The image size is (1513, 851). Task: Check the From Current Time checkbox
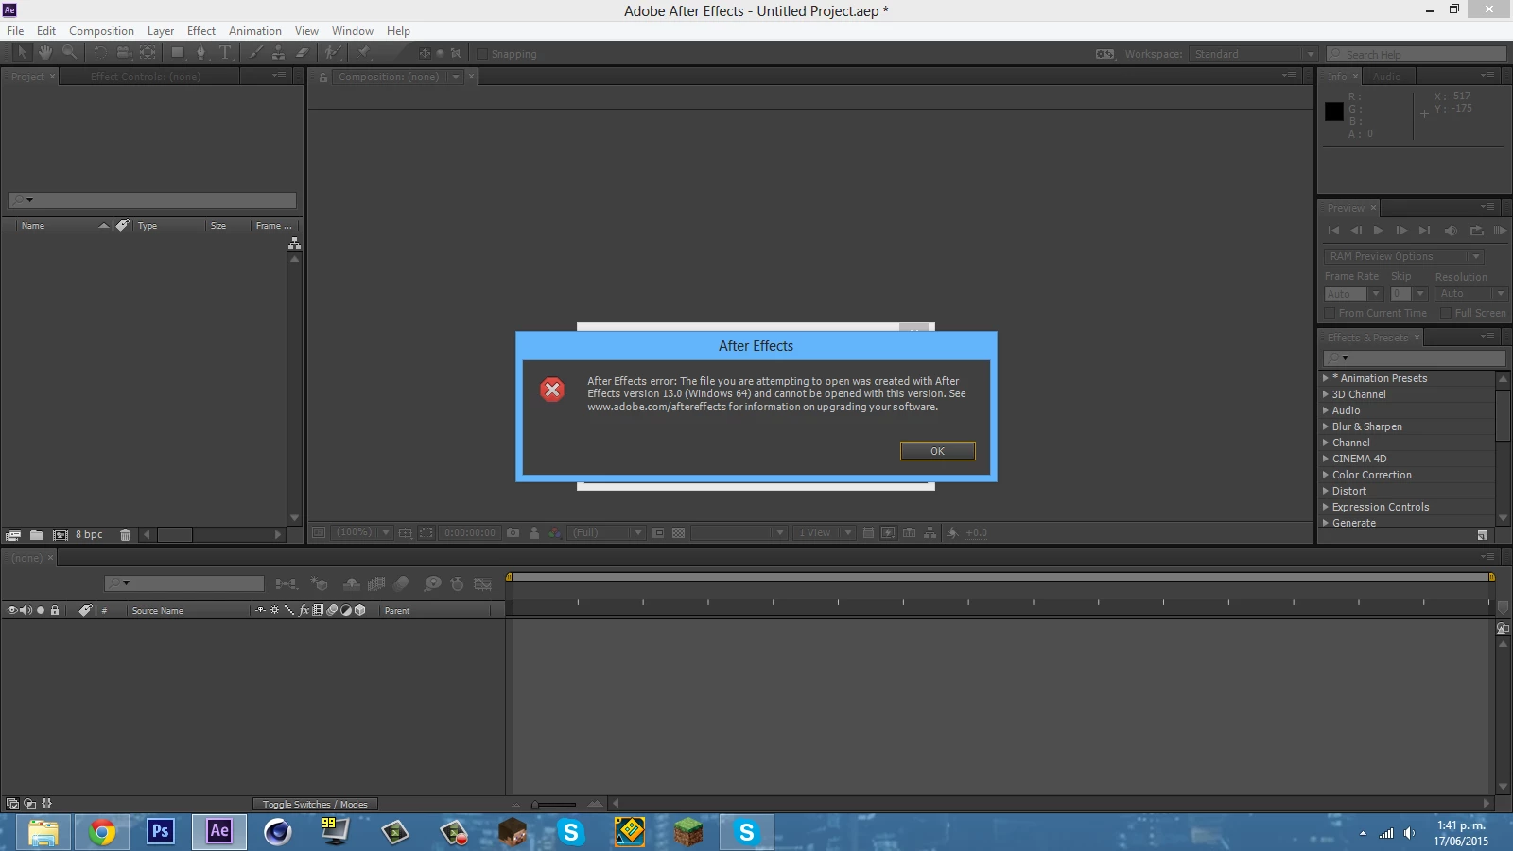[x=1330, y=313]
